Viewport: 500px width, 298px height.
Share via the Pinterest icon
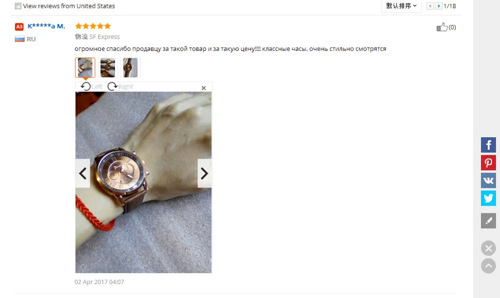click(x=488, y=163)
